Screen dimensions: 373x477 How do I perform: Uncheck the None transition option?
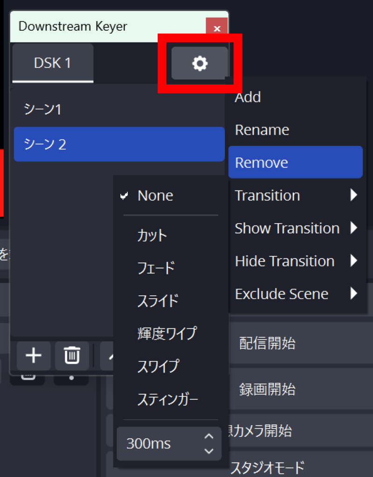(x=155, y=196)
